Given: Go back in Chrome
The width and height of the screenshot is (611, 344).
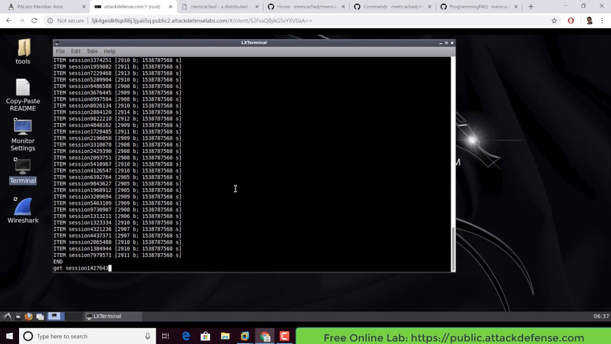Looking at the screenshot, I should point(9,21).
